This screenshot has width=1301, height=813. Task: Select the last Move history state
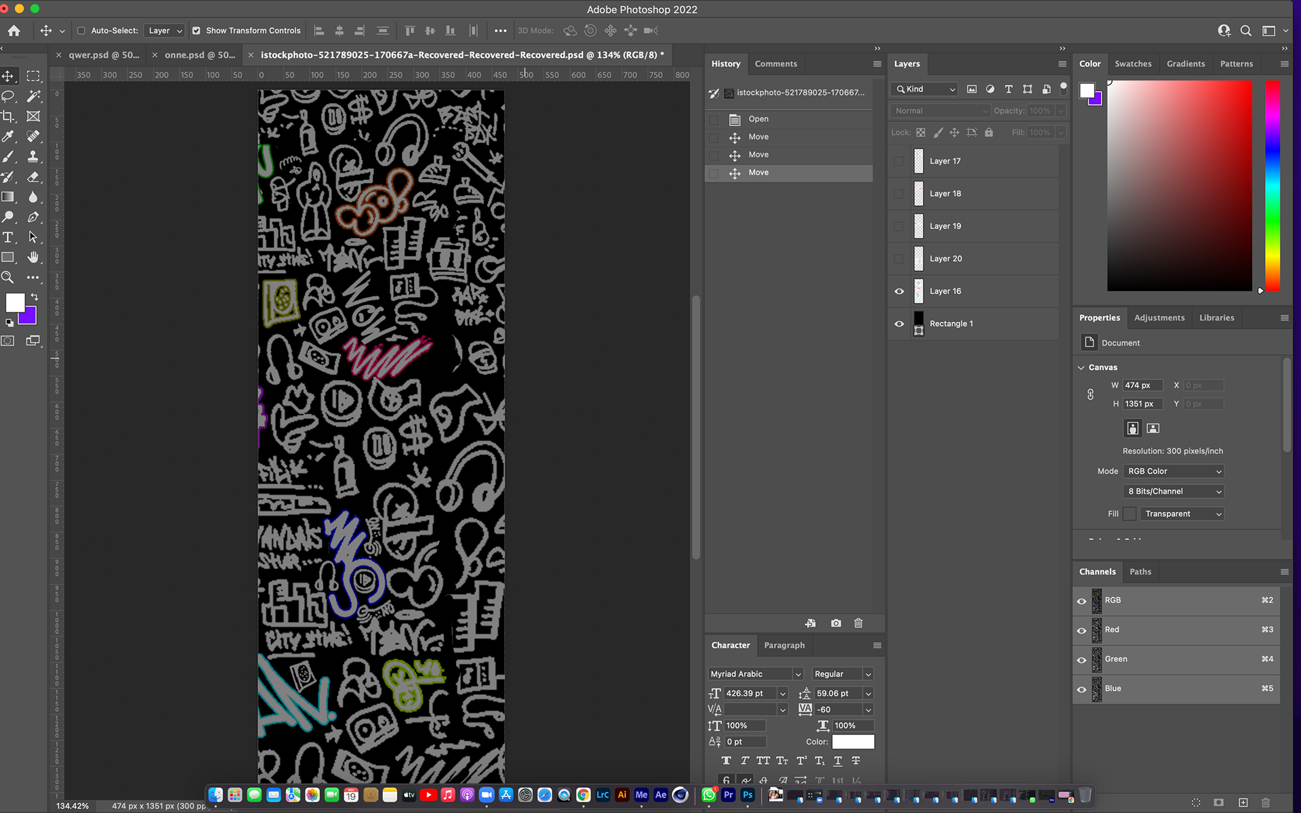pyautogui.click(x=789, y=173)
